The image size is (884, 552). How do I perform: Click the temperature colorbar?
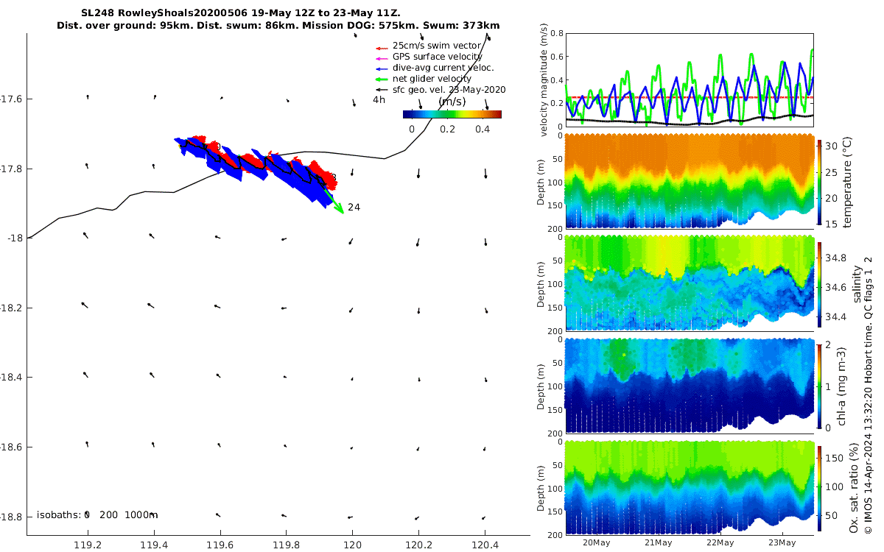[x=819, y=181]
